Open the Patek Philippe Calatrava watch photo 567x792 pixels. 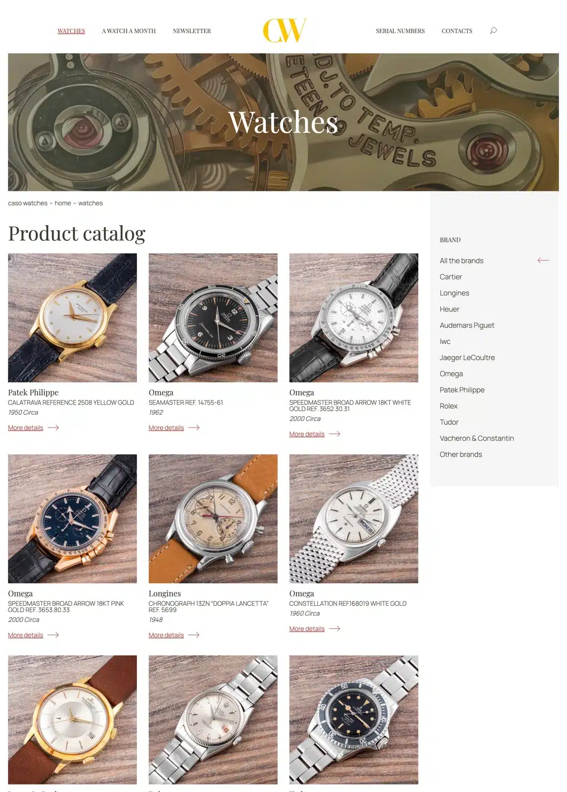[72, 318]
